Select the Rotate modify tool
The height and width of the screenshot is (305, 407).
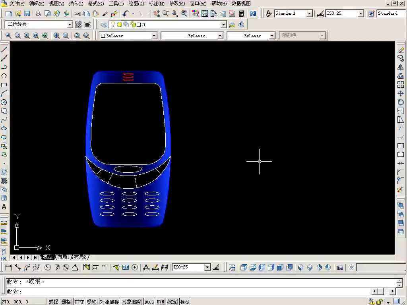(401, 102)
